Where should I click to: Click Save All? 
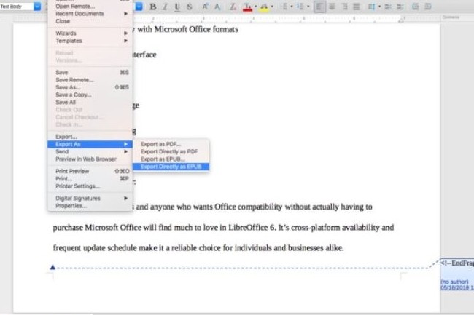pos(90,103)
